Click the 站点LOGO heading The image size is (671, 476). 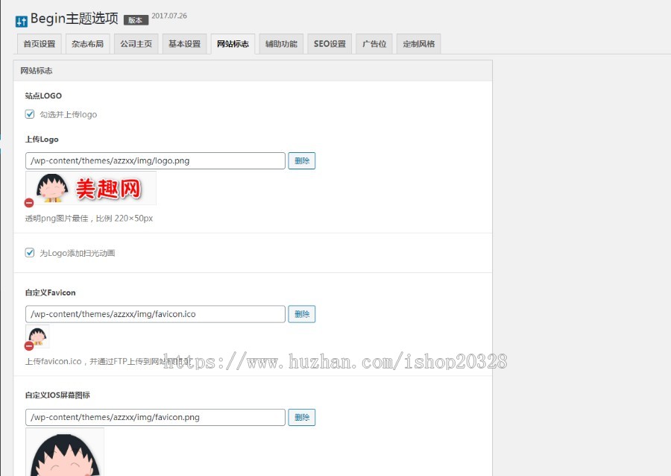point(43,96)
